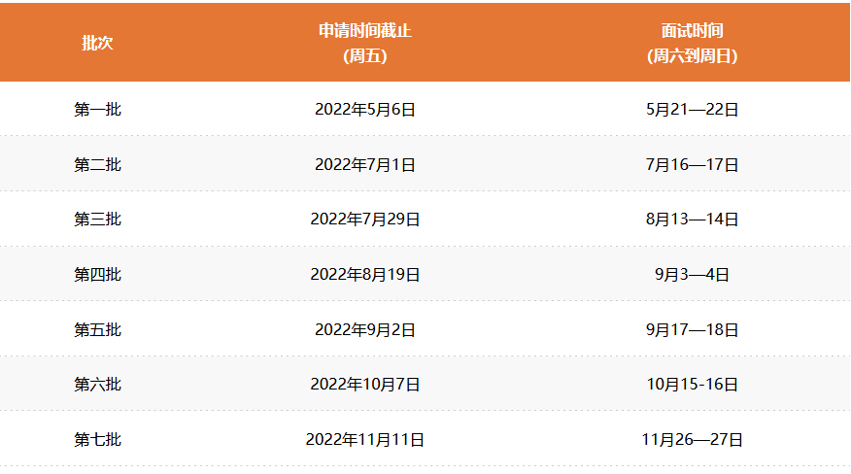Viewport: 851px width, 474px height.
Task: Click the deadline 2022年11月11日
Action: tap(365, 440)
